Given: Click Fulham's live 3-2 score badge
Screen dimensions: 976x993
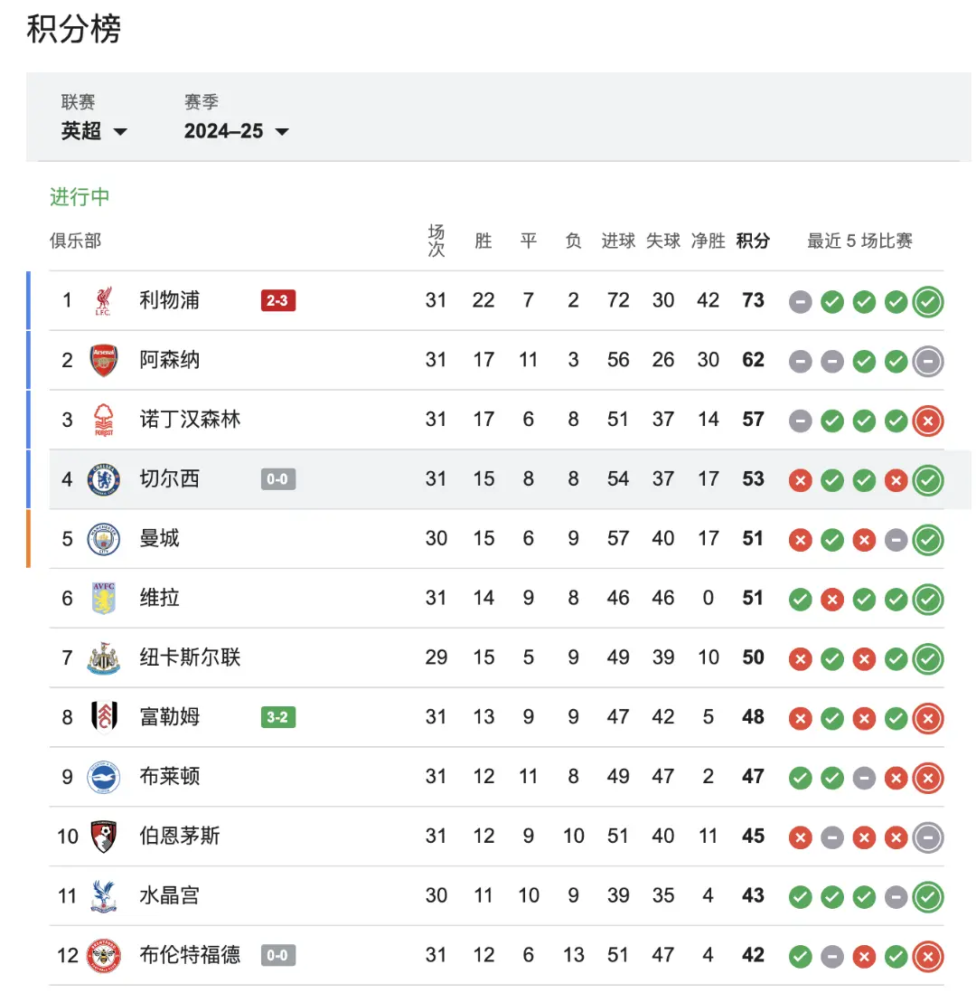Looking at the screenshot, I should [277, 717].
